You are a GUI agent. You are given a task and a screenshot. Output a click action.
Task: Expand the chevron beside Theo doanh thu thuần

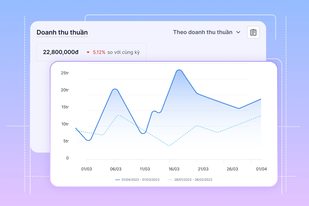click(x=238, y=32)
